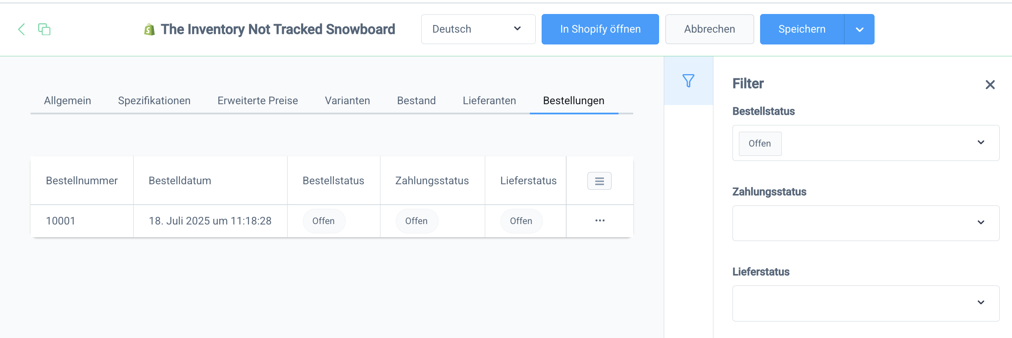Click the In Shopify öffnen button

tap(600, 29)
